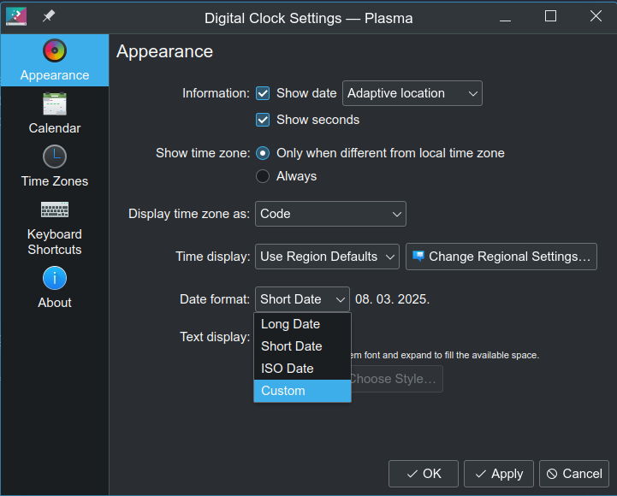Screen dimensions: 617x496
Task: Choose ISO Date from the date format list
Action: click(x=302, y=369)
